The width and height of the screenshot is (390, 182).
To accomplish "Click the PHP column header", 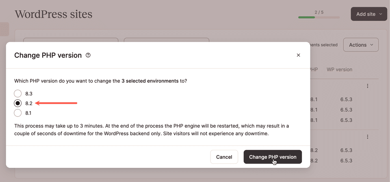I will pyautogui.click(x=314, y=69).
